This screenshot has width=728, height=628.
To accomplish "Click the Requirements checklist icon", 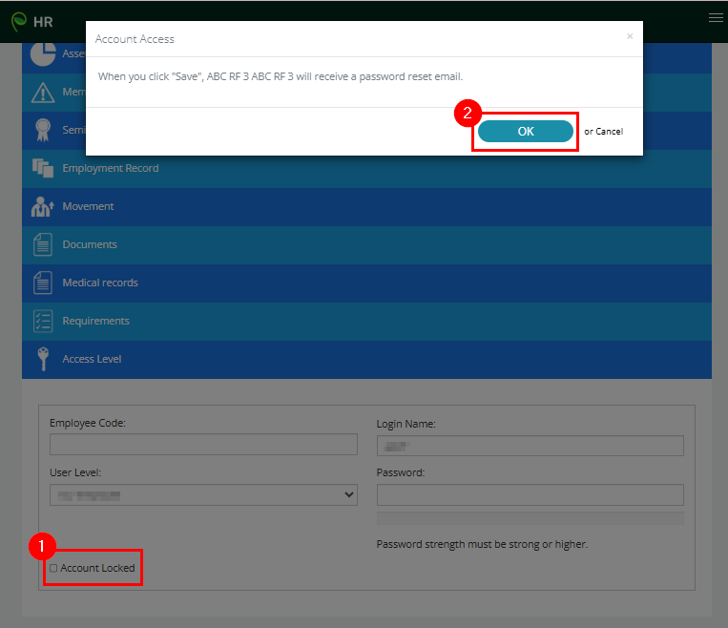I will click(x=43, y=321).
